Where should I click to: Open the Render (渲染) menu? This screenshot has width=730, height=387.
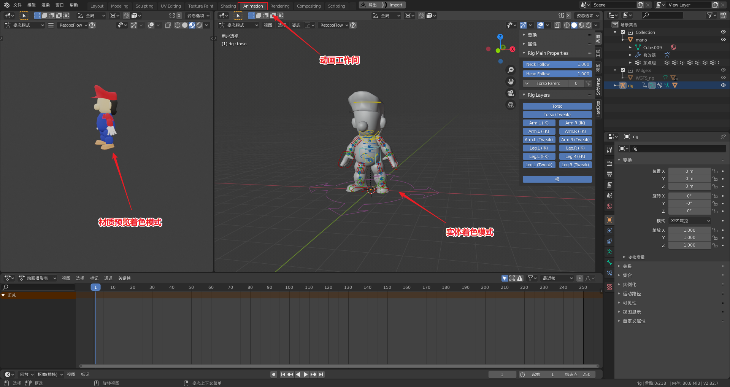coord(46,5)
